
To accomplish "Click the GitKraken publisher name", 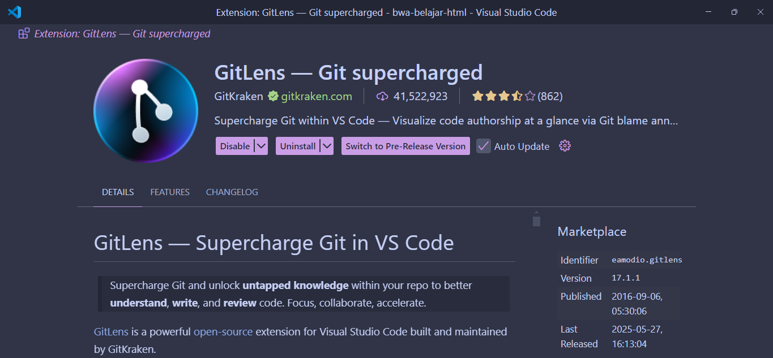I will [238, 97].
